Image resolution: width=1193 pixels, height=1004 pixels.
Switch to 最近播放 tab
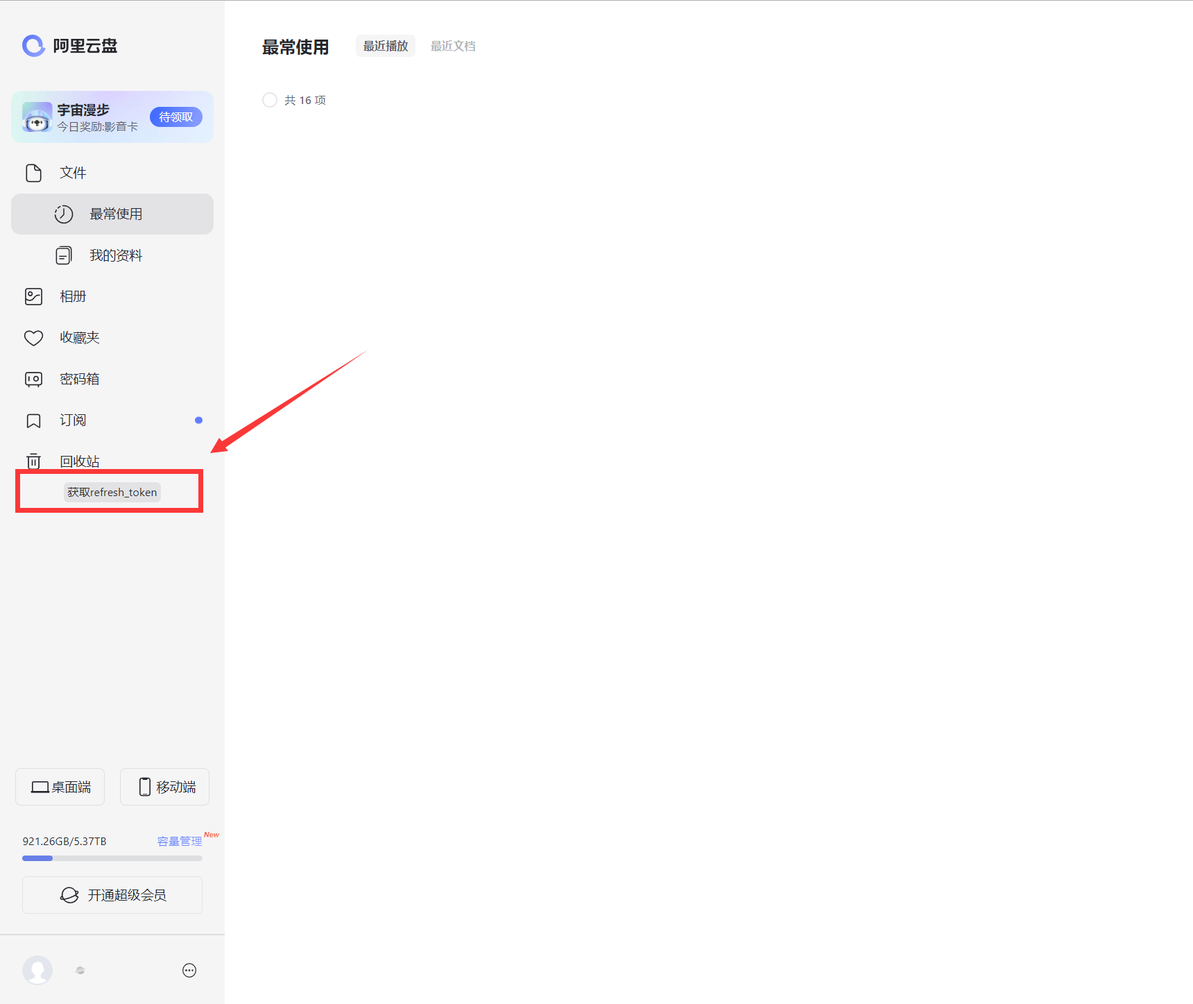[386, 46]
